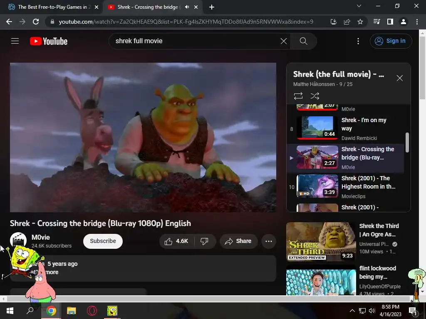426x319 pixels.
Task: Click the video player
Action: coord(143,137)
